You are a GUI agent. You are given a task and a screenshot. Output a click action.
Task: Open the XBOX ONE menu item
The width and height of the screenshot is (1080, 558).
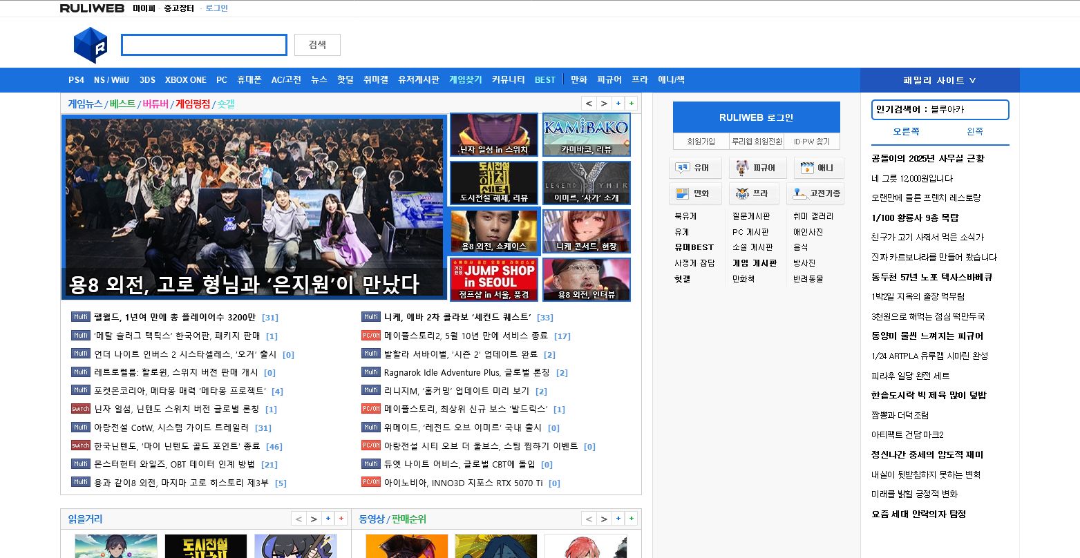pos(186,80)
